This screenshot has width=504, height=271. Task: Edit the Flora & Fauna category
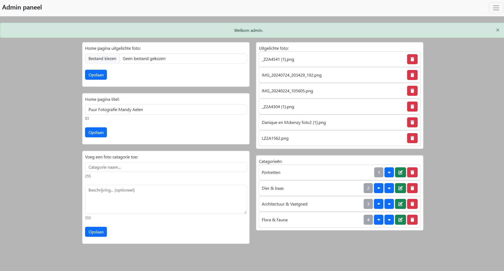point(400,220)
